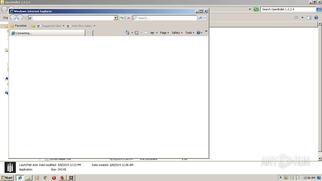The width and height of the screenshot is (322, 181).
Task: Open Firefox from the taskbar
Action: coord(62,177)
